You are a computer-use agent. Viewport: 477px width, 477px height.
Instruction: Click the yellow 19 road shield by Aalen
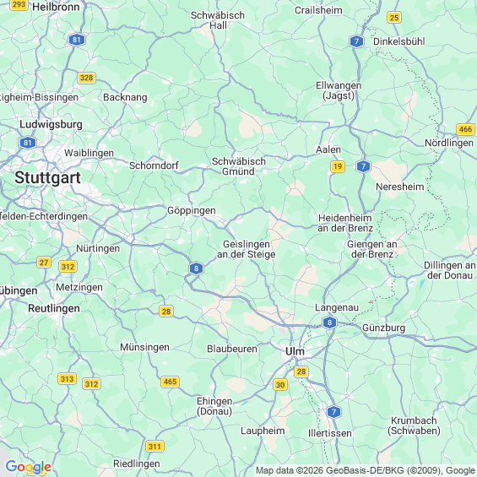[x=338, y=166]
